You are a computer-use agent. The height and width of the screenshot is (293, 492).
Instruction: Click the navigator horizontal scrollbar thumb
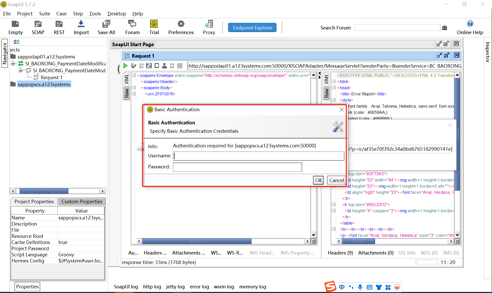[x=44, y=191]
